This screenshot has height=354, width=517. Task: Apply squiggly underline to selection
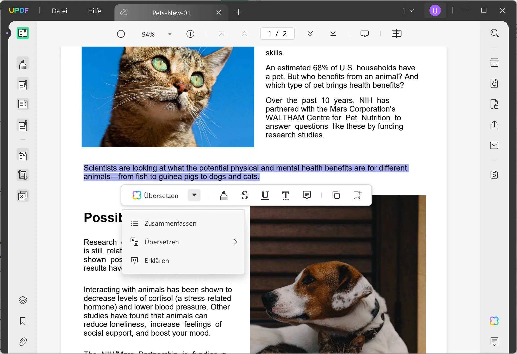coord(285,195)
